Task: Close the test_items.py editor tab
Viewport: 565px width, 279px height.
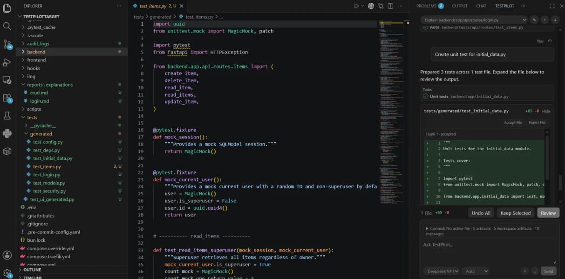Action: coord(181,6)
